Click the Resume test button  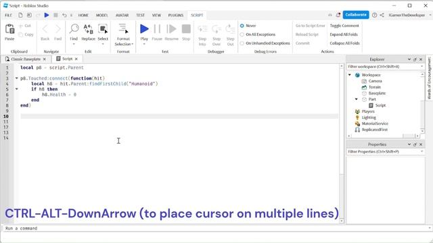tap(171, 28)
